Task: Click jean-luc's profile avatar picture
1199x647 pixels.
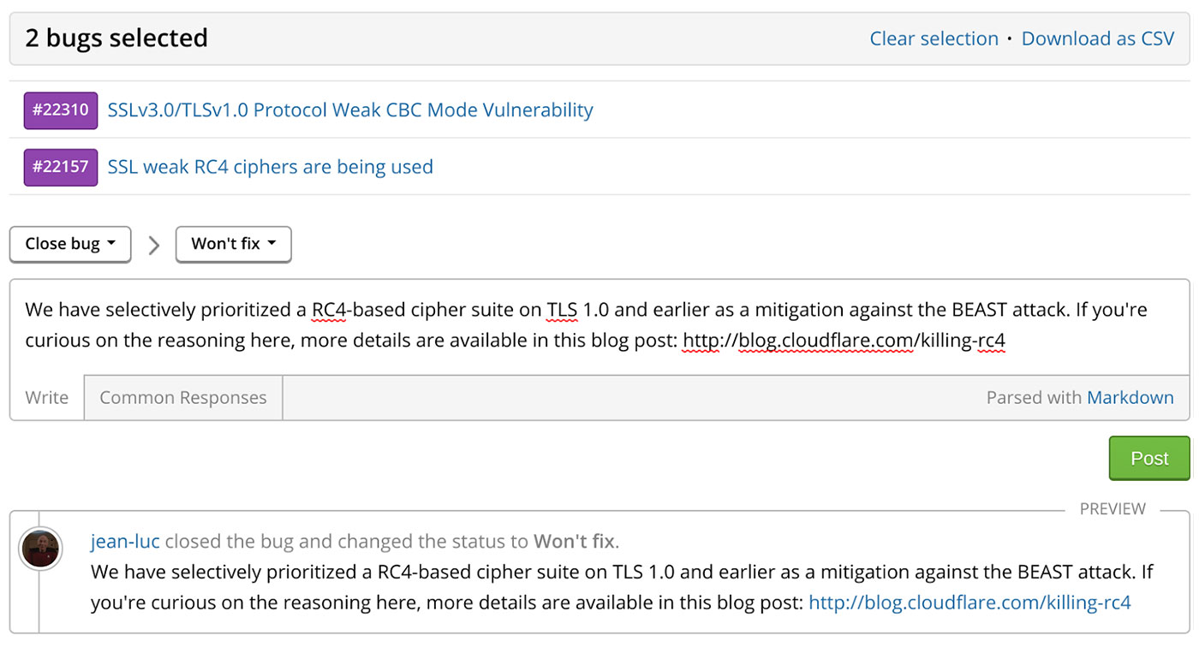Action: click(x=40, y=549)
